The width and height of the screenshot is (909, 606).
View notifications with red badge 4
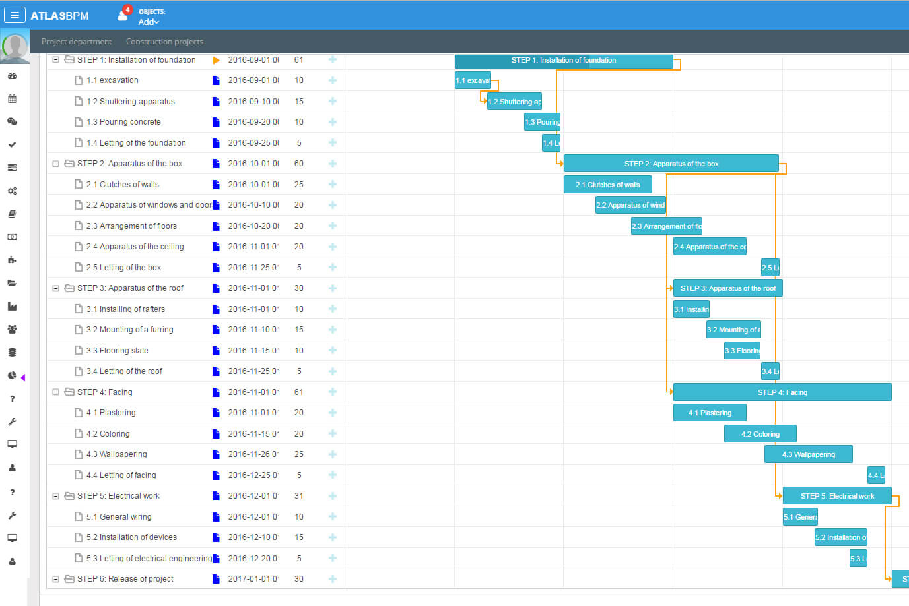coord(123,13)
